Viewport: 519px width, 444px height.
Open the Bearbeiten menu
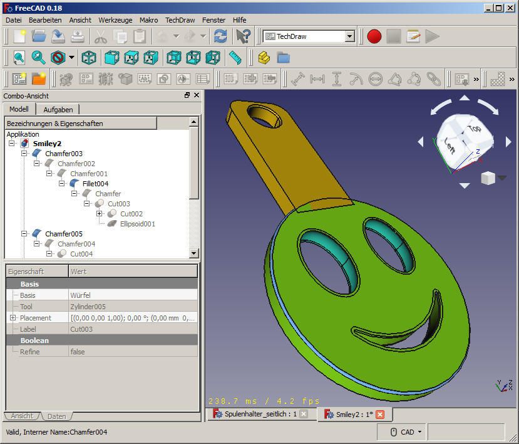pos(45,20)
